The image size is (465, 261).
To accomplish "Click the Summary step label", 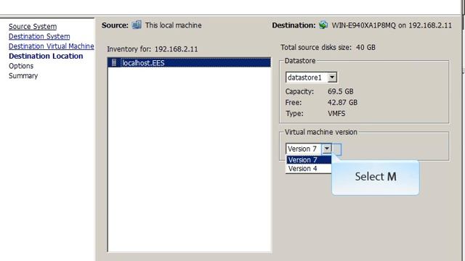I will pos(23,75).
